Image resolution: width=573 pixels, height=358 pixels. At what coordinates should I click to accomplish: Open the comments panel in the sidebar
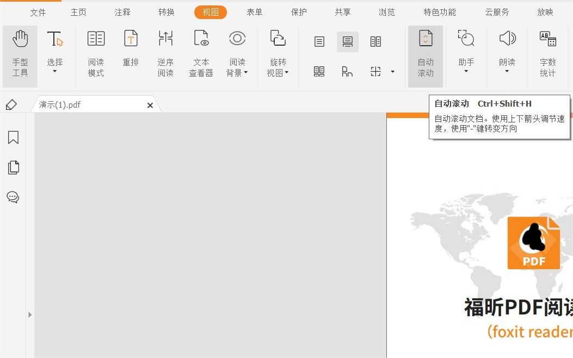click(13, 197)
